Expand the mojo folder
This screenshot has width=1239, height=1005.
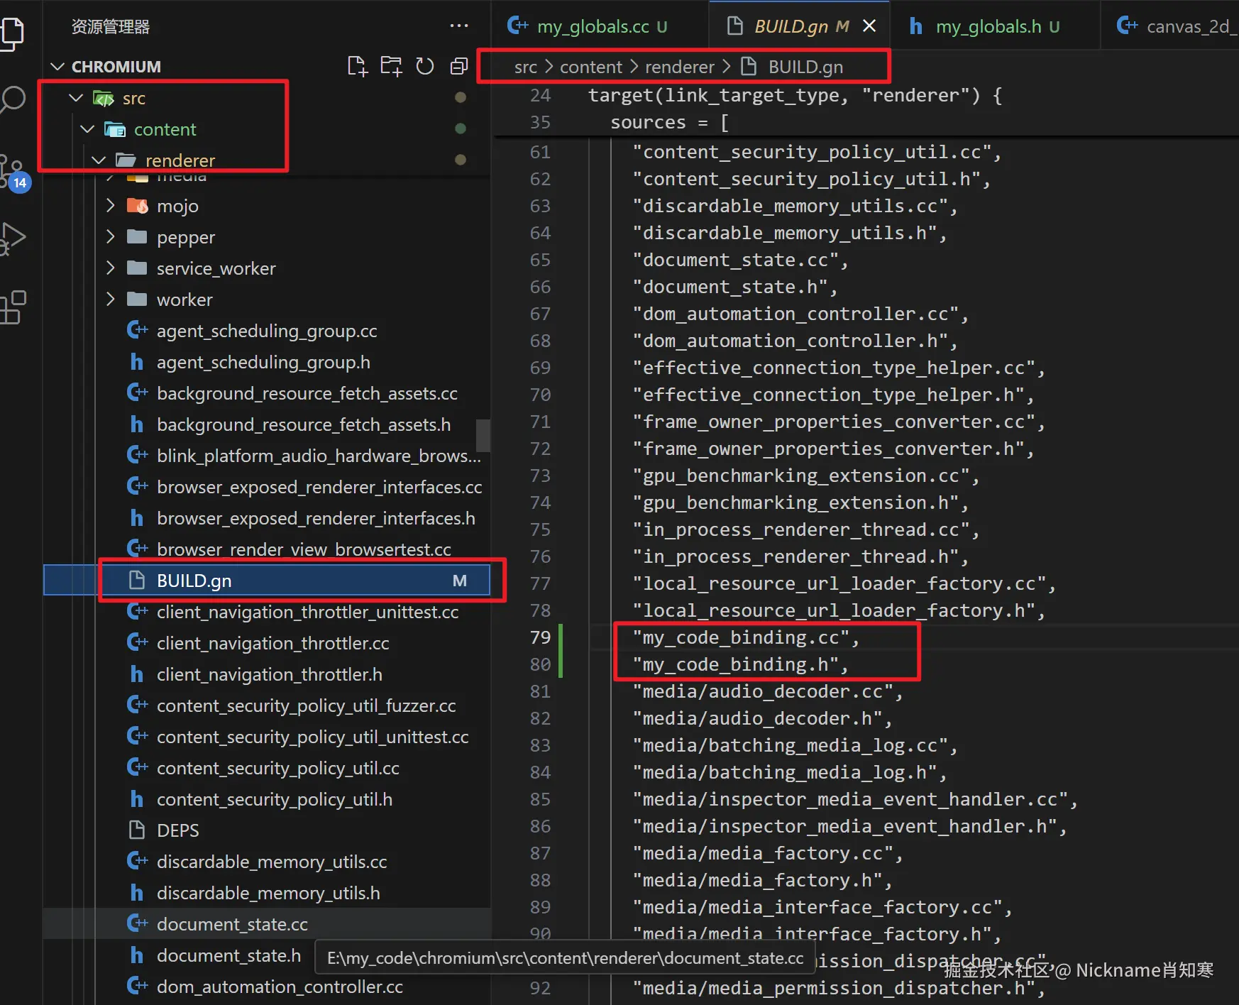[x=110, y=206]
